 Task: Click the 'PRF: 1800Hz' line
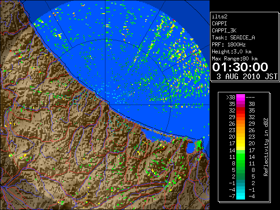[228, 45]
